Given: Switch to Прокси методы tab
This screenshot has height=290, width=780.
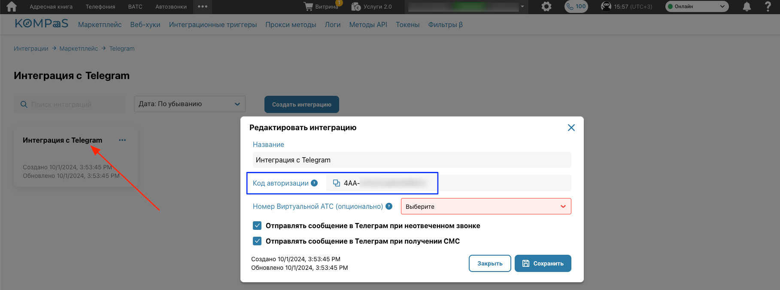Looking at the screenshot, I should 291,24.
